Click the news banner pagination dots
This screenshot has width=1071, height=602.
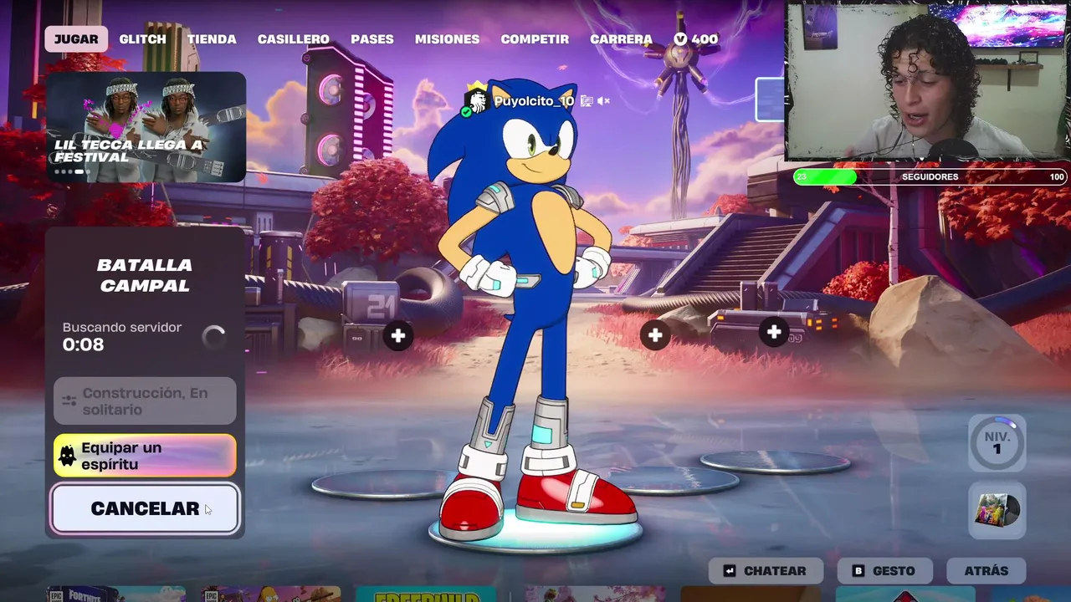pos(70,171)
